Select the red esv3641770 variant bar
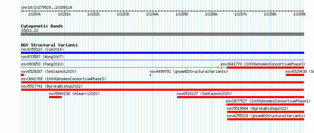 [x=262, y=68]
